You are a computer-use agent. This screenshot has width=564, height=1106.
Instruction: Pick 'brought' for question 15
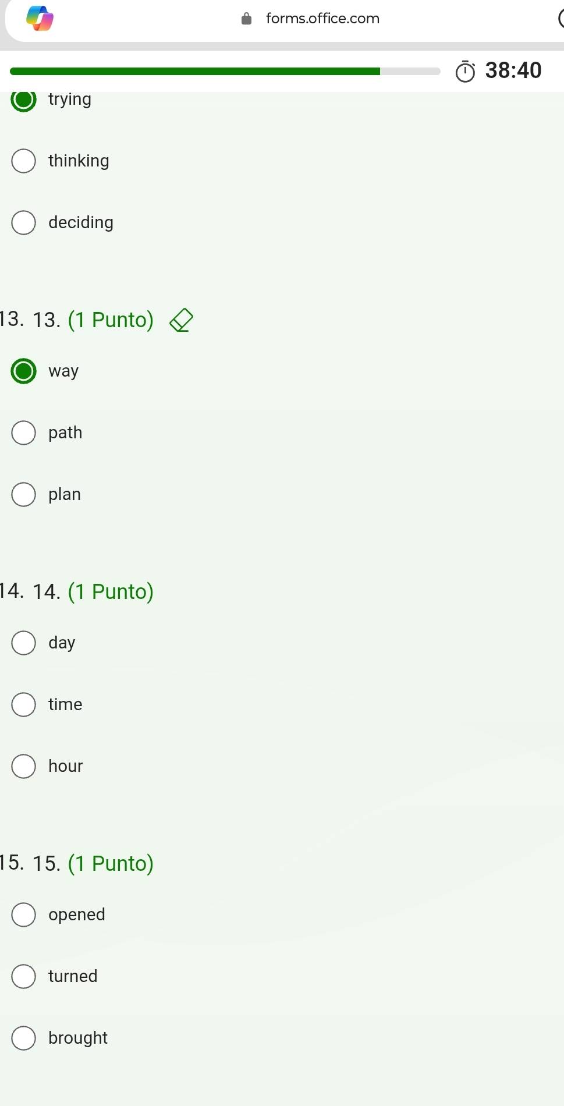point(24,1038)
